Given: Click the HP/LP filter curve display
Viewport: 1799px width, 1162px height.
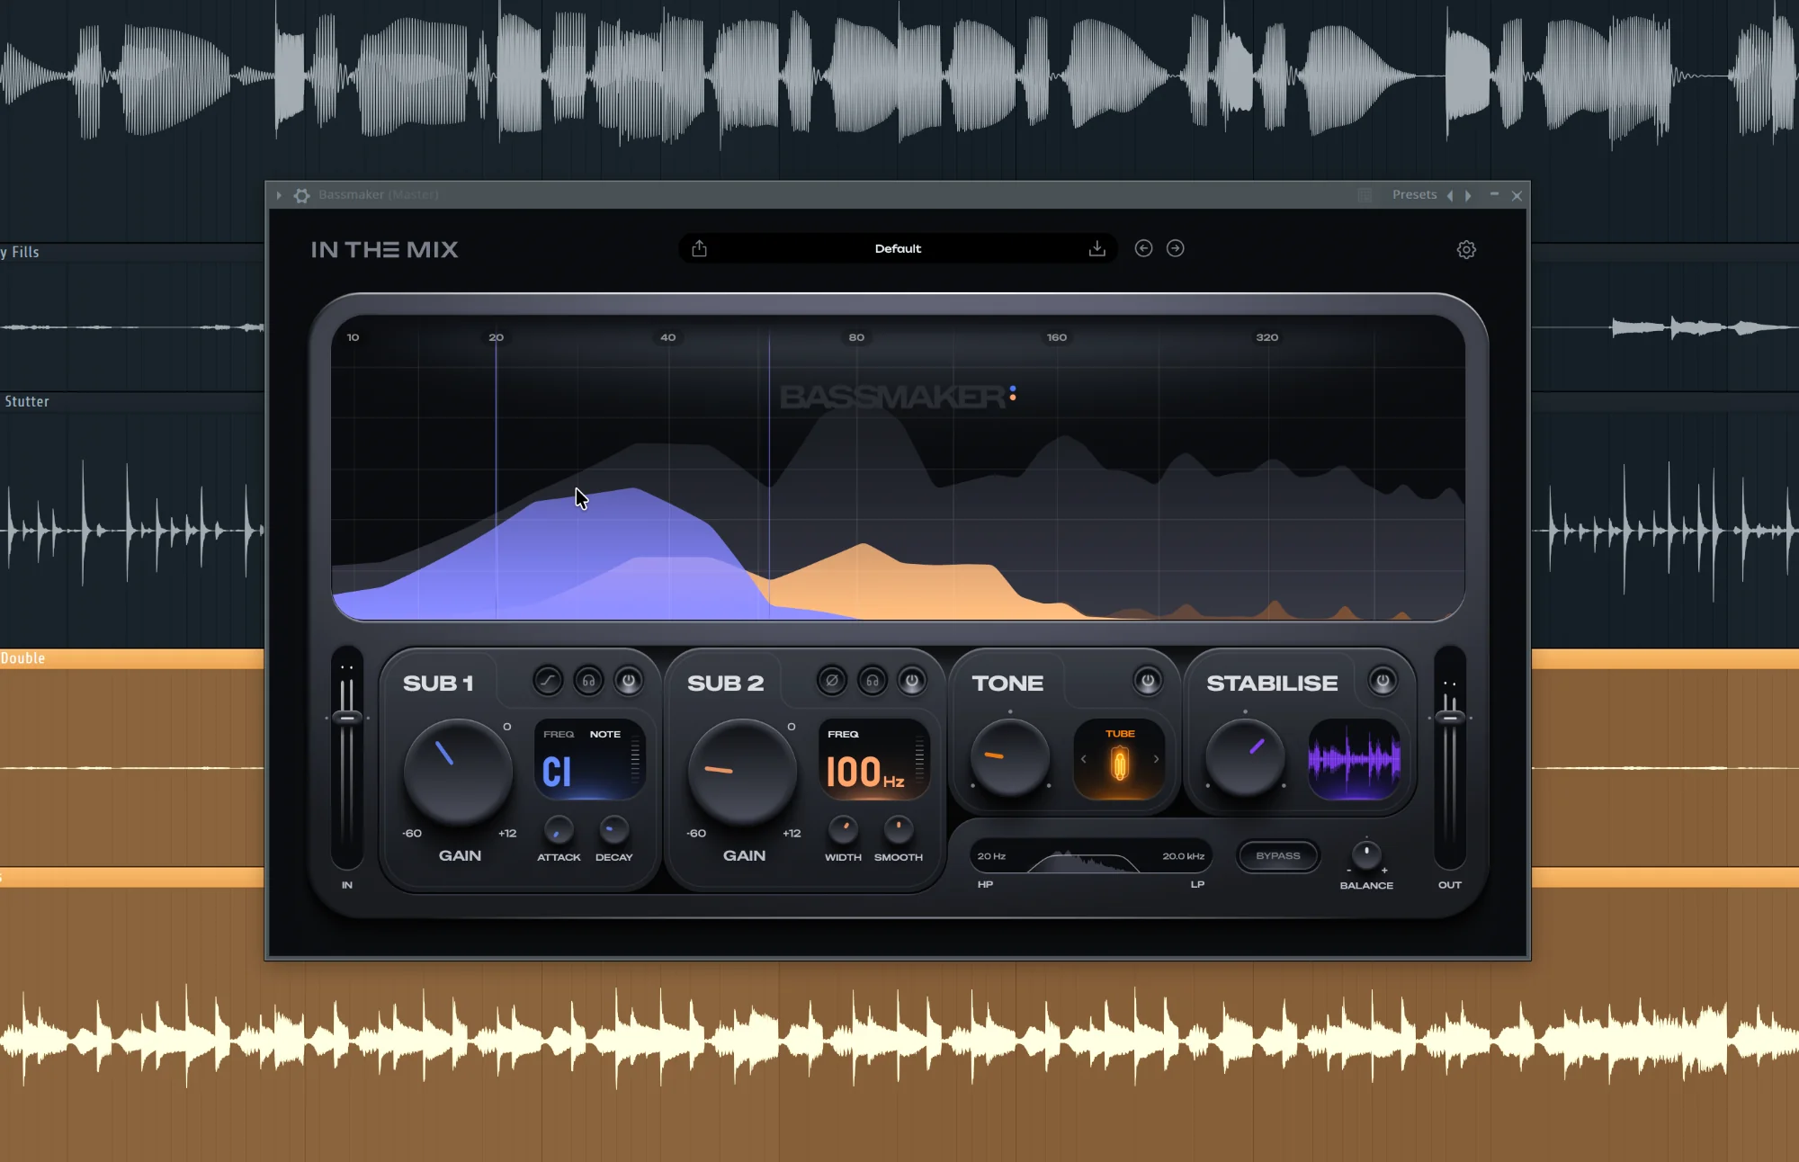Looking at the screenshot, I should coord(1084,862).
